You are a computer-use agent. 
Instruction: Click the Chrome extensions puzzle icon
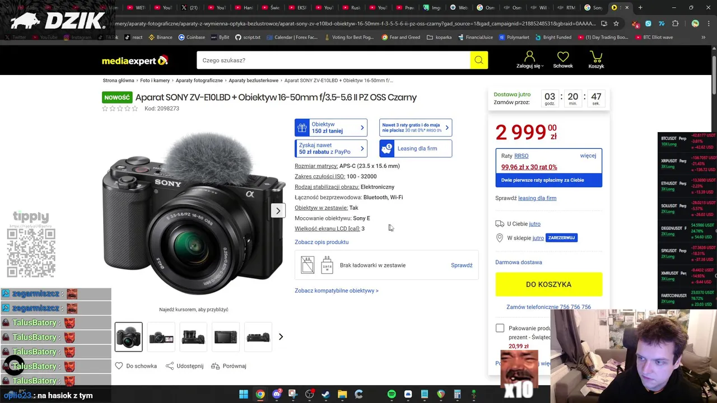coord(675,24)
